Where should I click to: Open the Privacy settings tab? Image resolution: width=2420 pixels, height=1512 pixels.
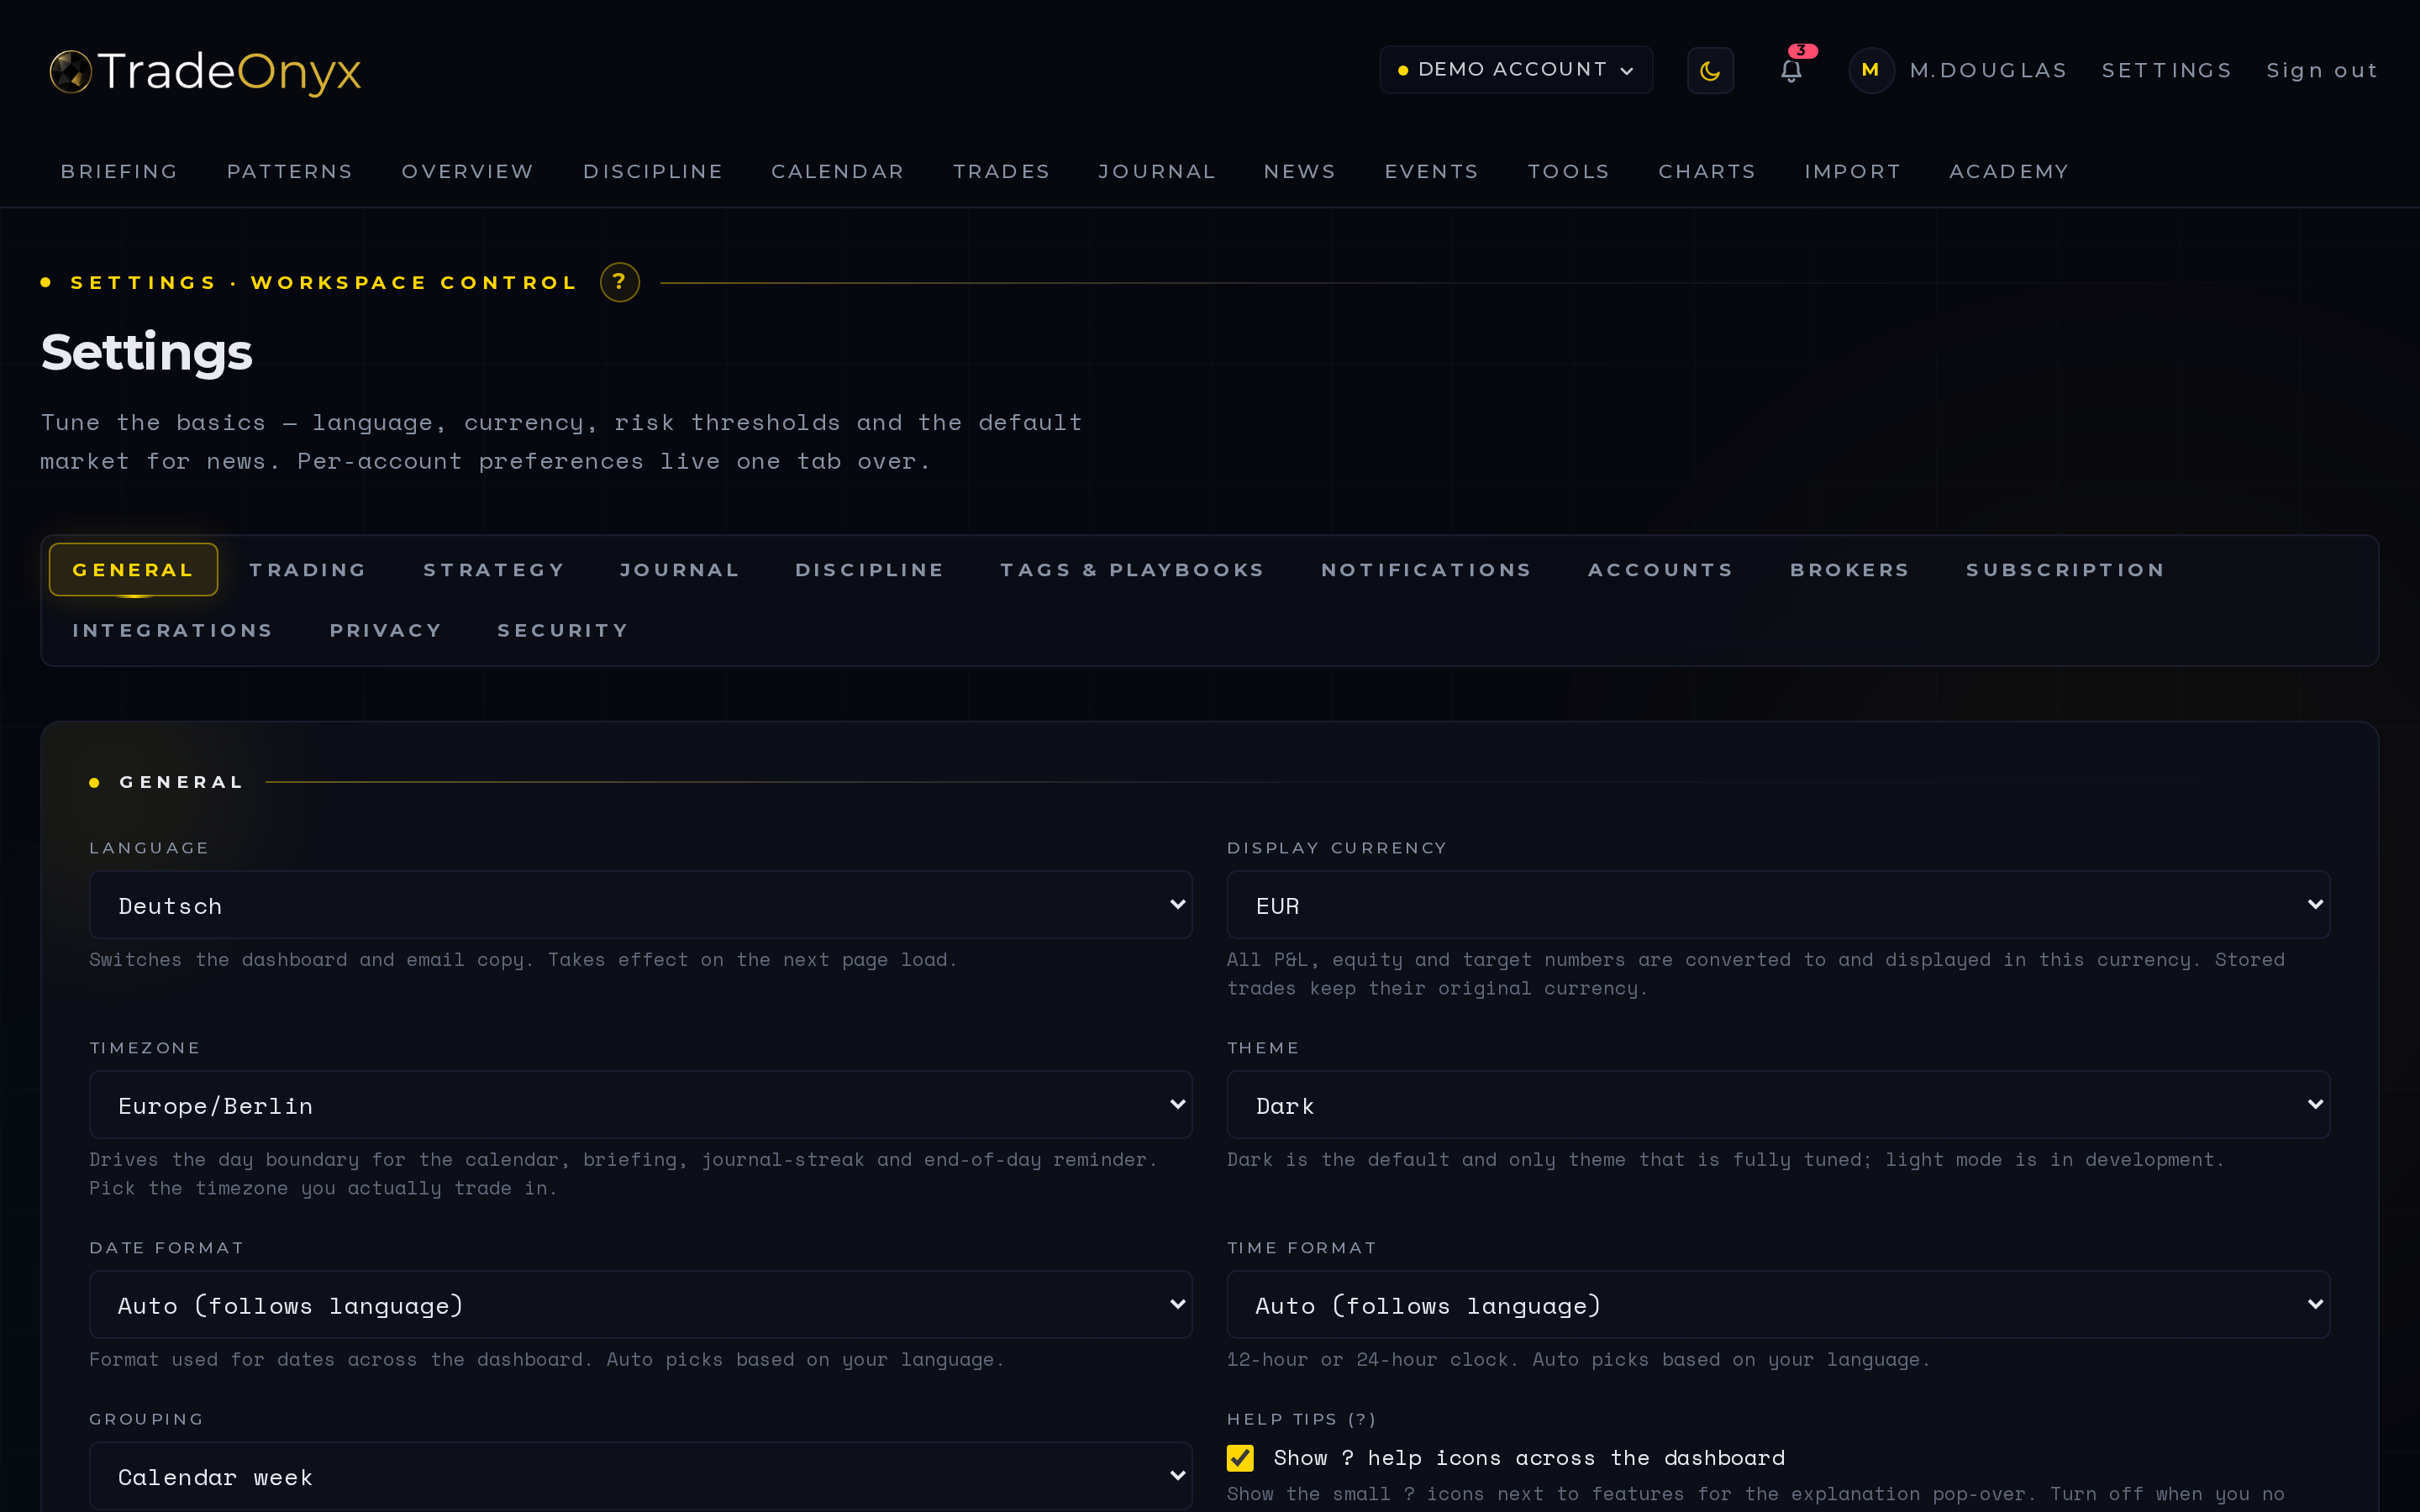pos(386,631)
